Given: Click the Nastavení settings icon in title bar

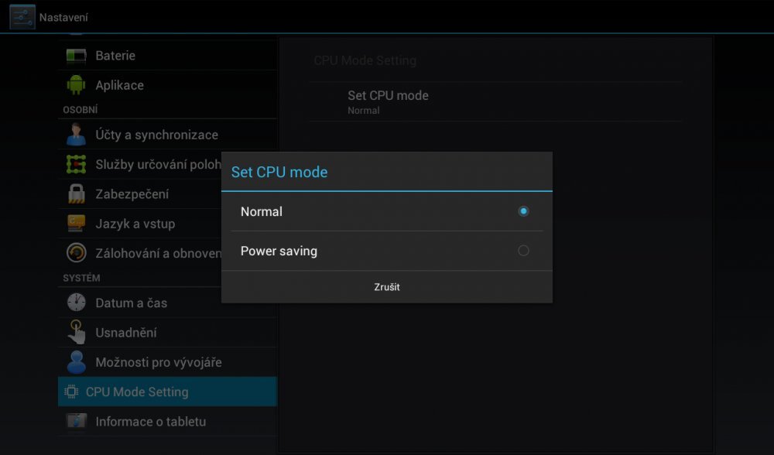Looking at the screenshot, I should click(x=22, y=16).
